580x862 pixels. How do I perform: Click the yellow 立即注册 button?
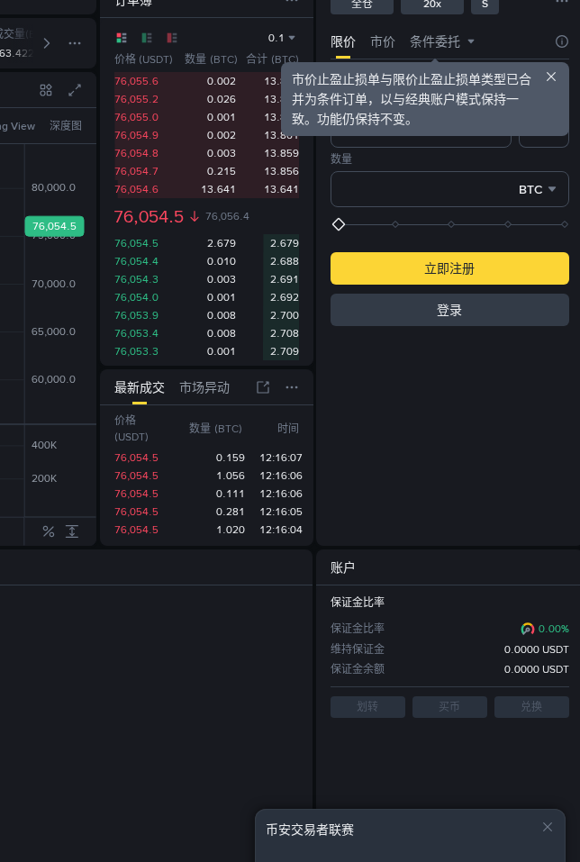pyautogui.click(x=449, y=268)
